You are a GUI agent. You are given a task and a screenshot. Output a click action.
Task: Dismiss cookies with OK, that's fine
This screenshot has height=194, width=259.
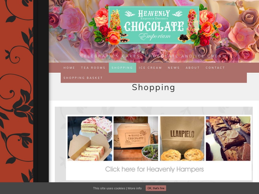(x=156, y=188)
